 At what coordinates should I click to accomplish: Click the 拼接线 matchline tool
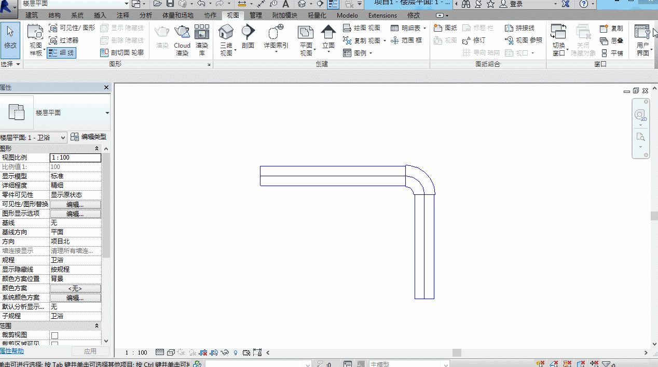[519, 28]
